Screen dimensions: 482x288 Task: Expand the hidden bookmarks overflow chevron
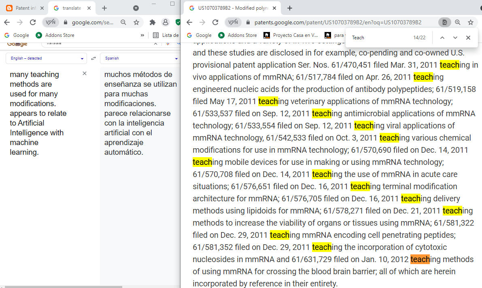pos(142,35)
